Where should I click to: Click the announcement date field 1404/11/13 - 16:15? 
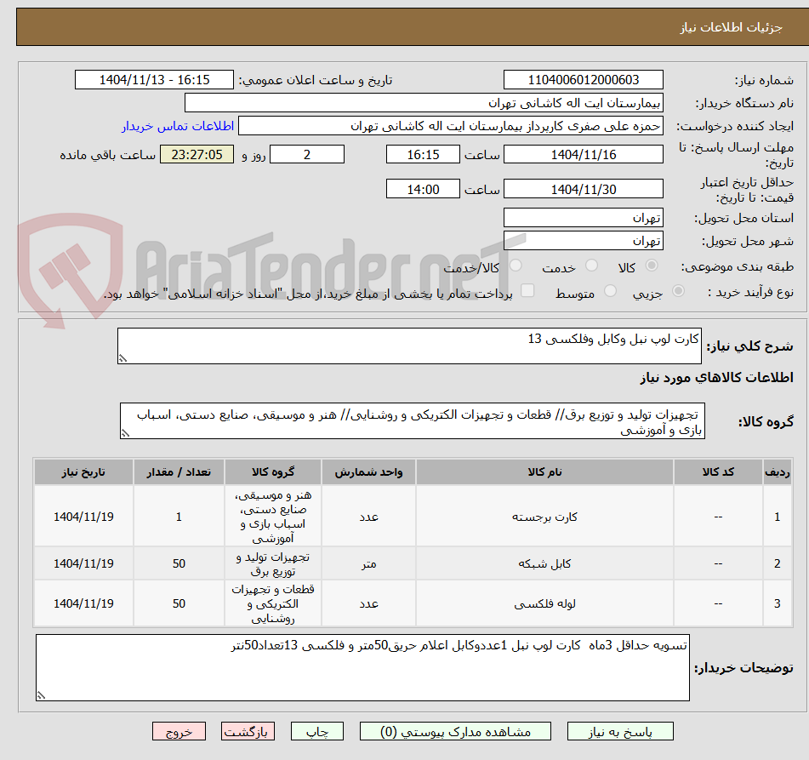tap(154, 80)
